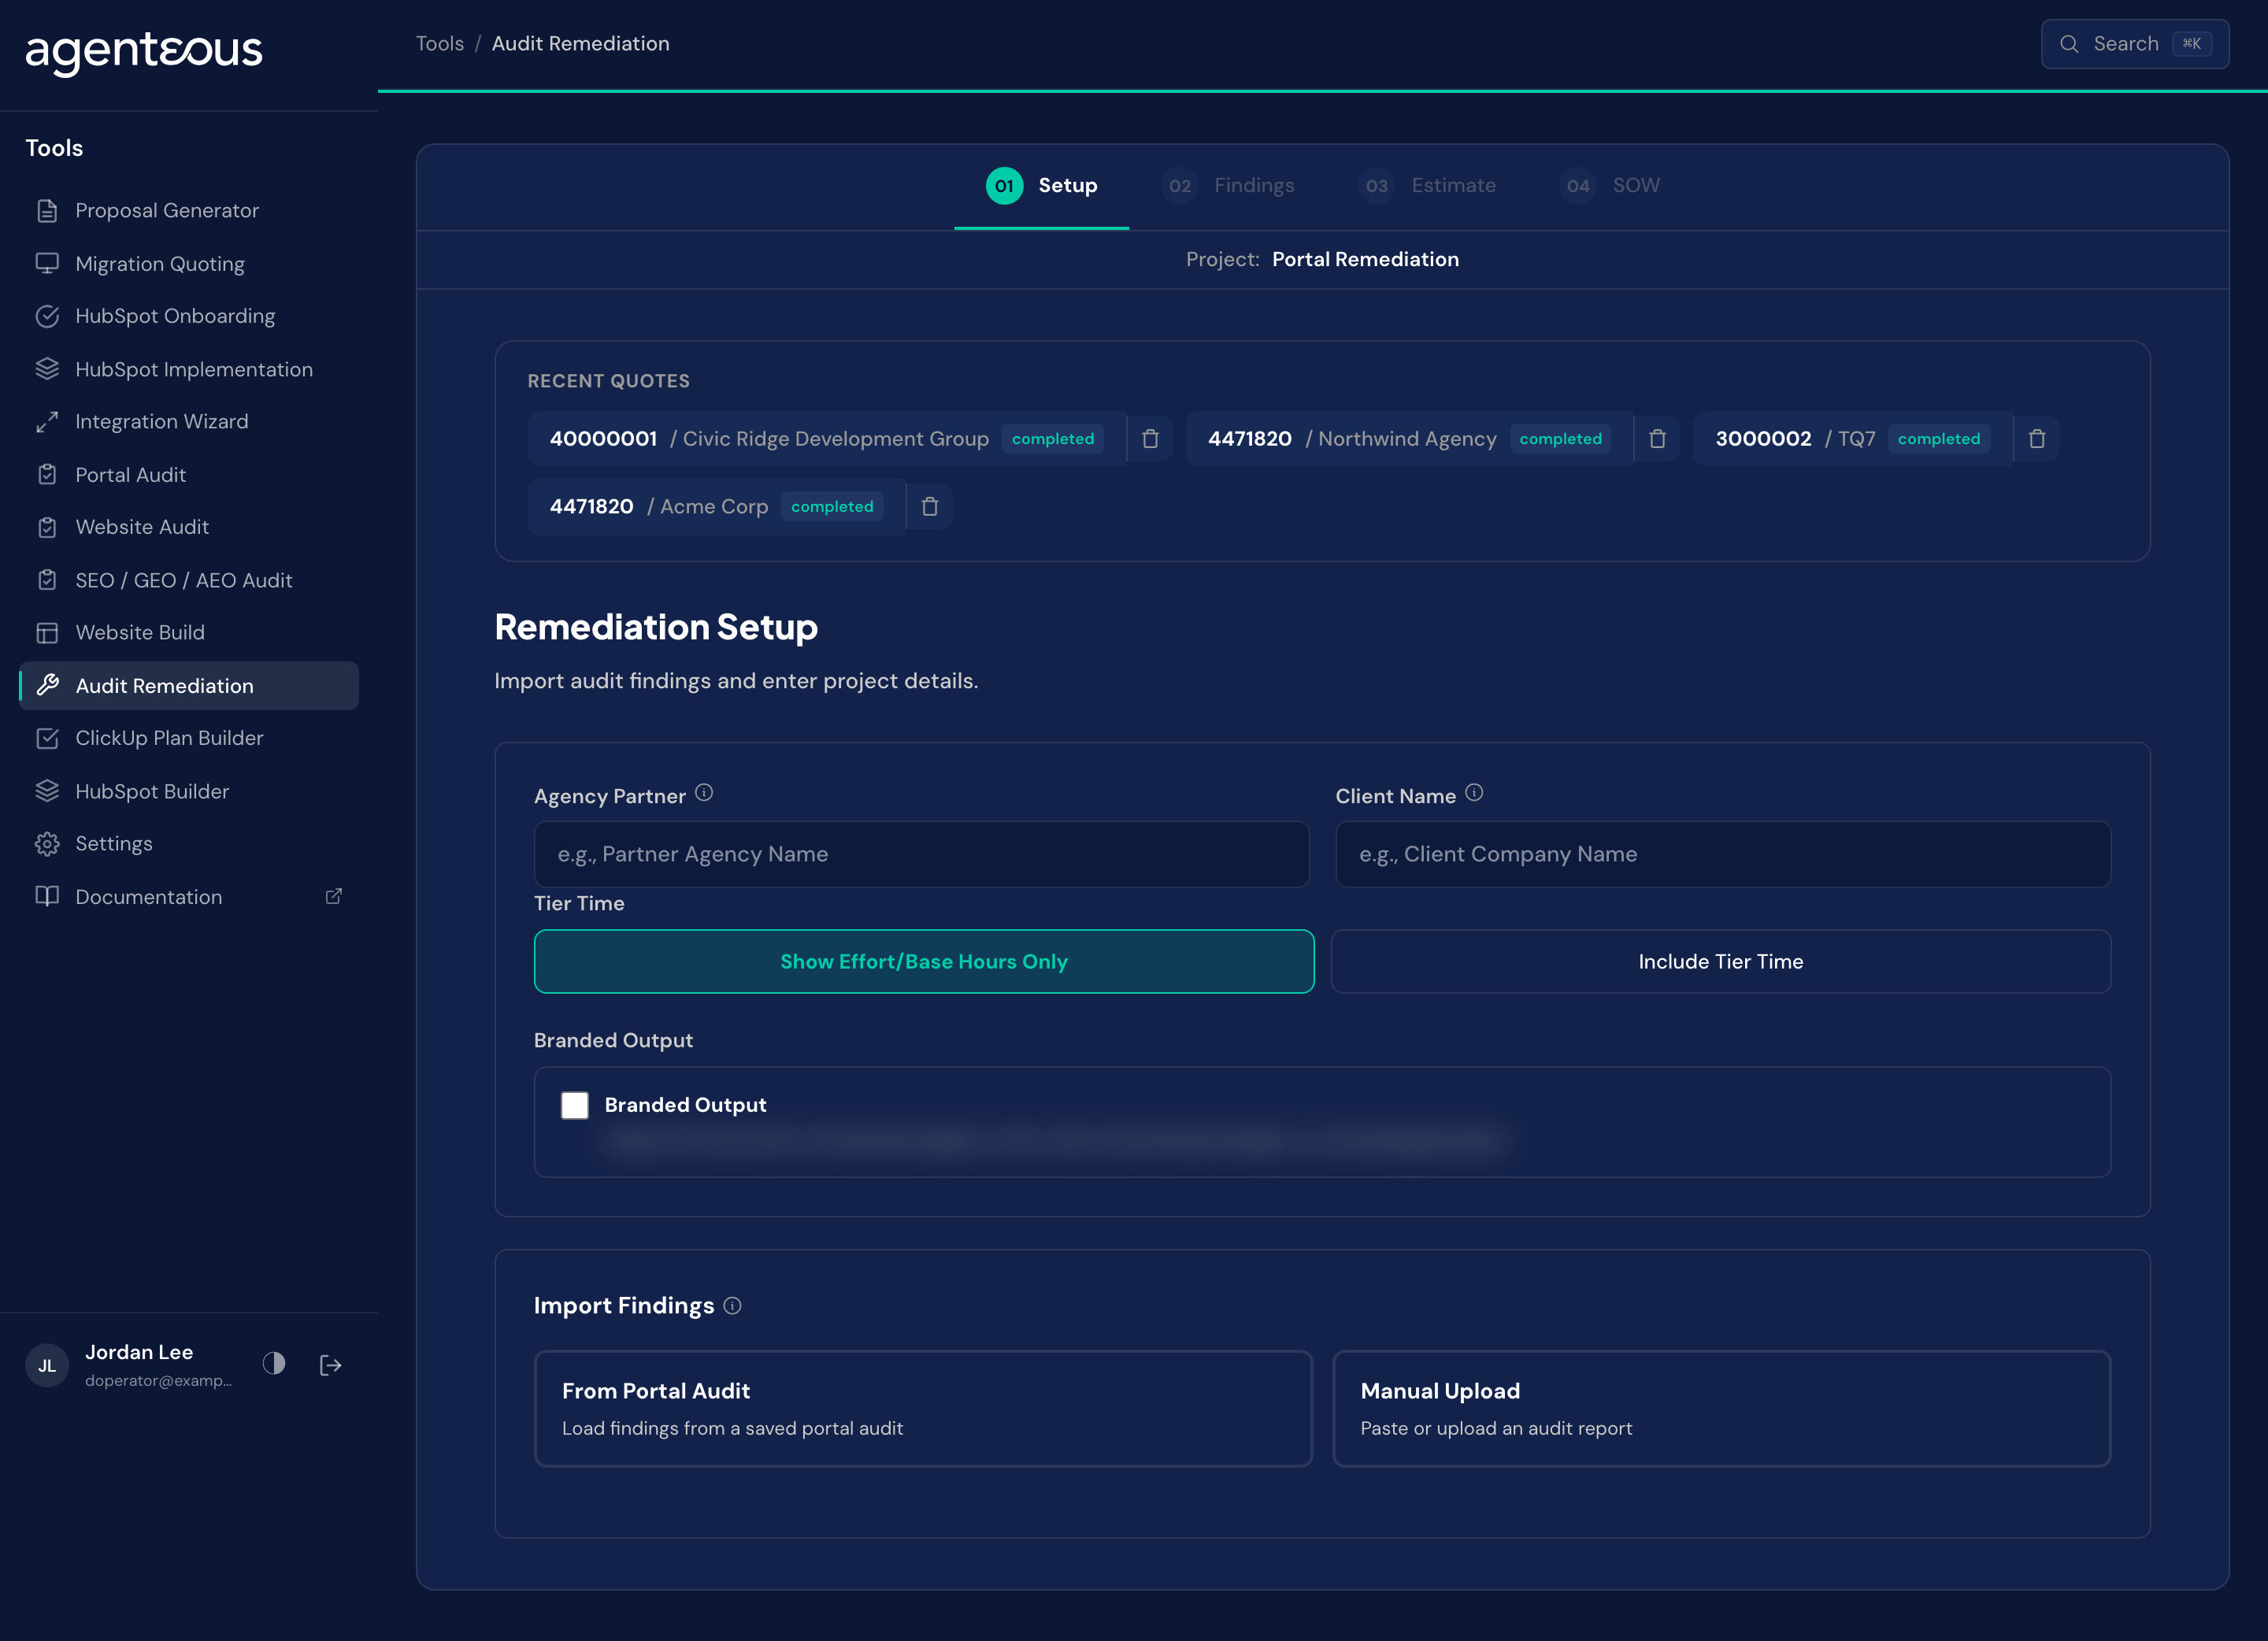The height and width of the screenshot is (1641, 2268).
Task: Click the JL user avatar
Action: coord(47,1365)
